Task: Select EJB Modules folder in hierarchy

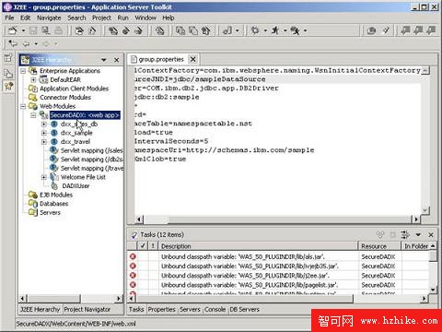Action: [56, 195]
